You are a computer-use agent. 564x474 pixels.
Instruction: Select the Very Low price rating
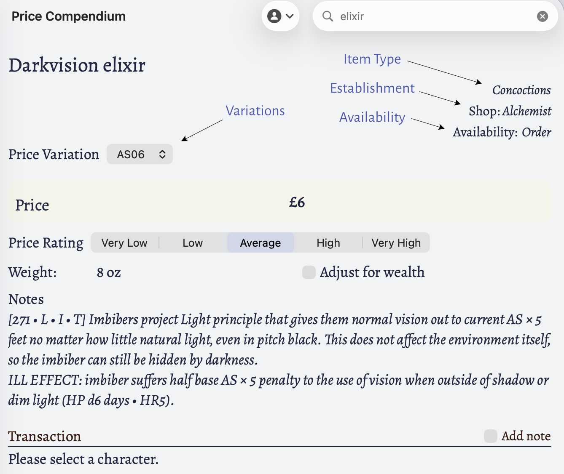pyautogui.click(x=124, y=243)
